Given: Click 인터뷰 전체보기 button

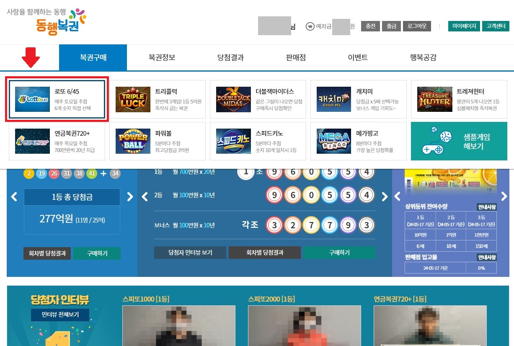Looking at the screenshot, I should pyautogui.click(x=60, y=315).
